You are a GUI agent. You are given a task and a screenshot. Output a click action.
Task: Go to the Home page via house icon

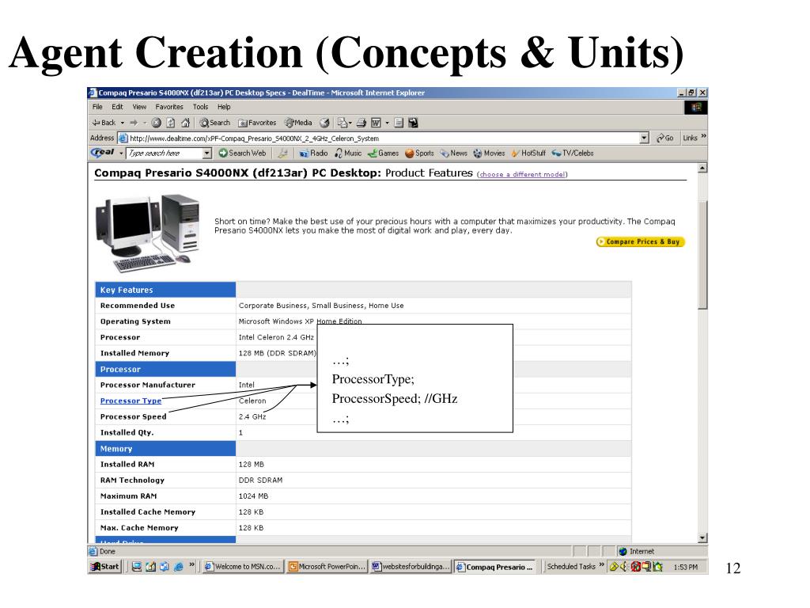[185, 123]
